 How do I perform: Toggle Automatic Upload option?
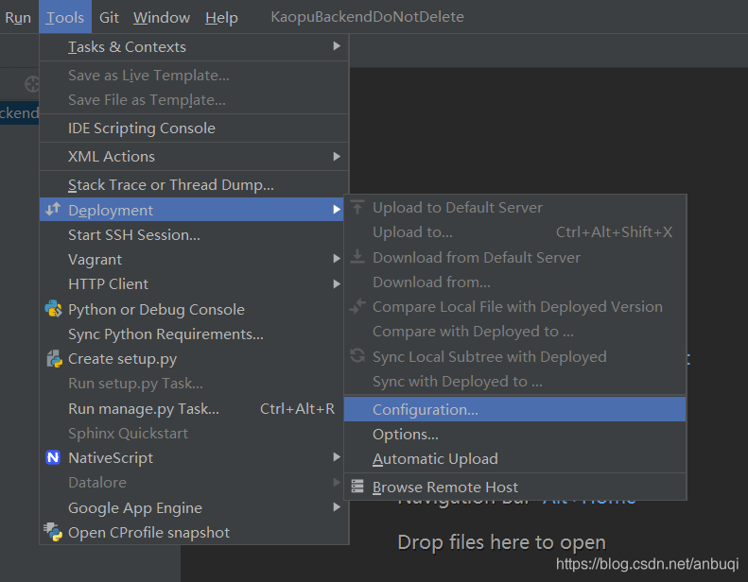pyautogui.click(x=514, y=459)
